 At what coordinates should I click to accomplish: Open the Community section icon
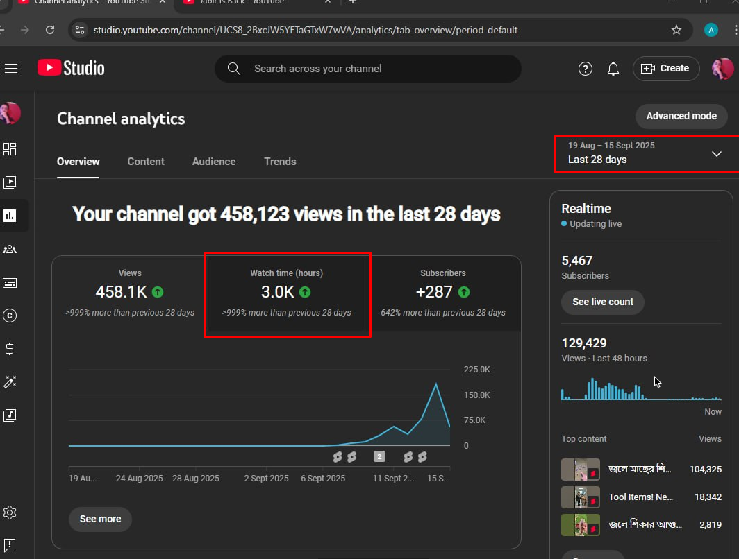pos(10,248)
